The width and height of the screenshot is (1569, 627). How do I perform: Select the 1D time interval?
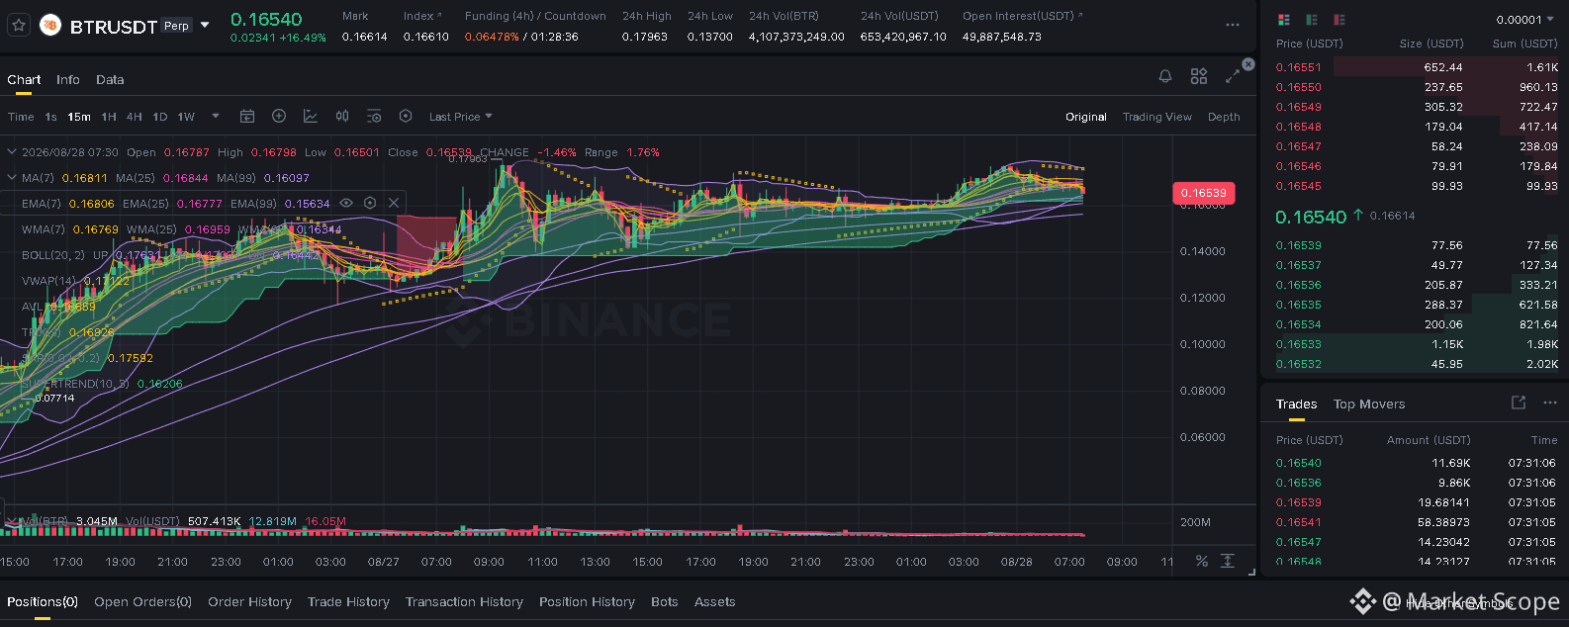pyautogui.click(x=160, y=117)
